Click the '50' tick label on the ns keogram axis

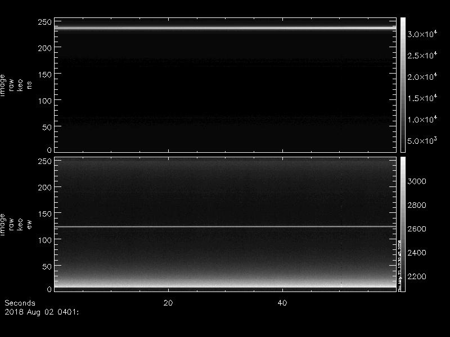point(47,127)
